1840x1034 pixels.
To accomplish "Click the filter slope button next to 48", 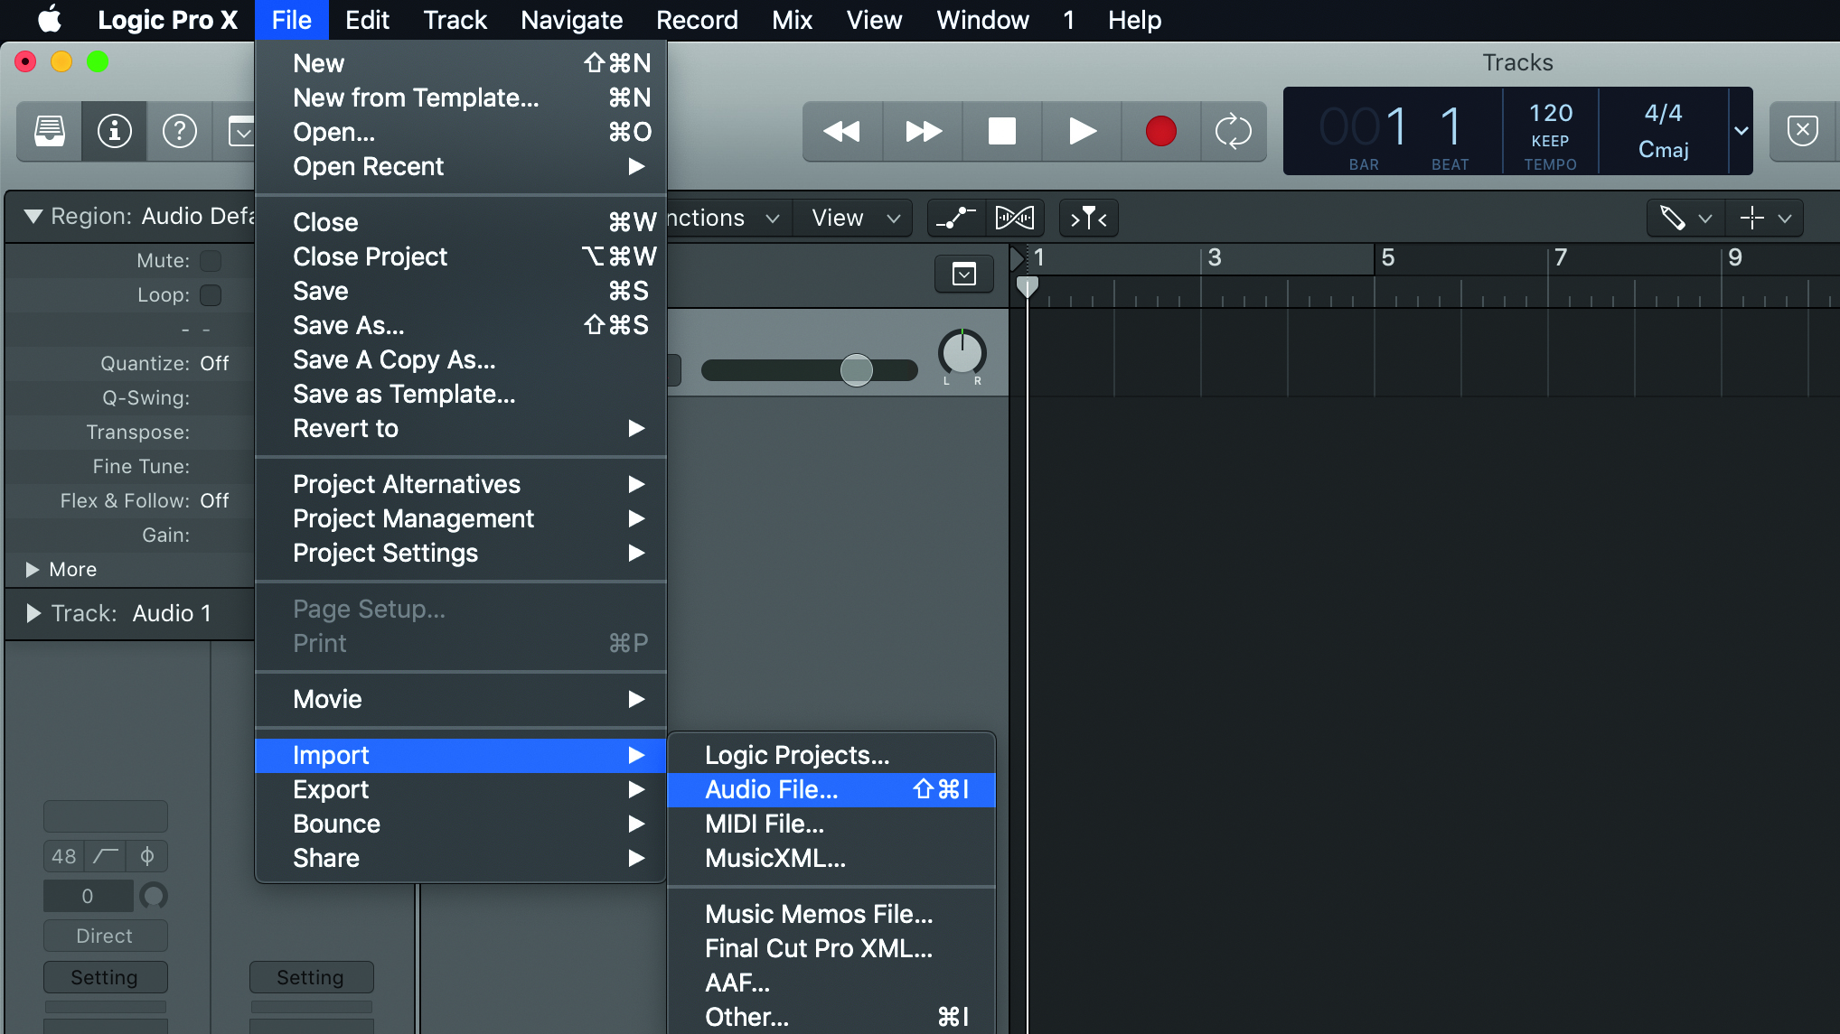I will click(x=106, y=856).
